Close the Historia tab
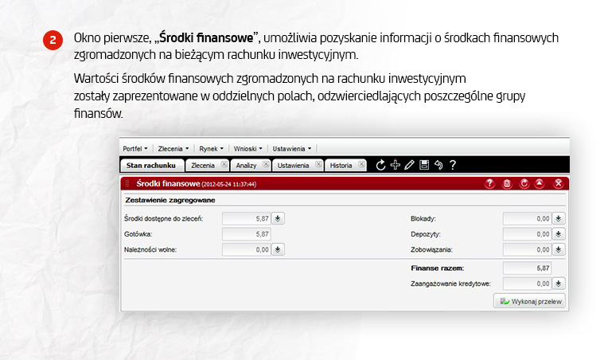 click(361, 164)
